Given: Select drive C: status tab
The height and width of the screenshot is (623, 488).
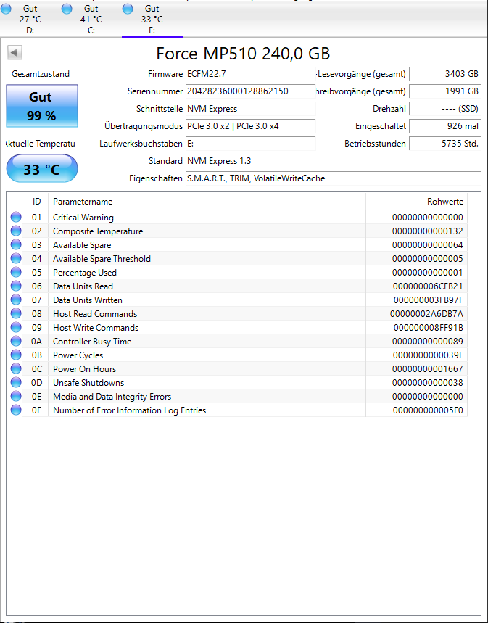Looking at the screenshot, I should pyautogui.click(x=91, y=19).
